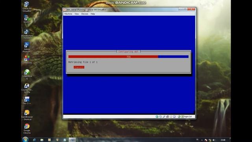Open the Windows Start menu
252x142 pixels.
pos(25,139)
